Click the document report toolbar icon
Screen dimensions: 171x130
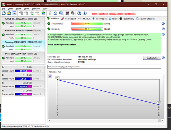50,13
